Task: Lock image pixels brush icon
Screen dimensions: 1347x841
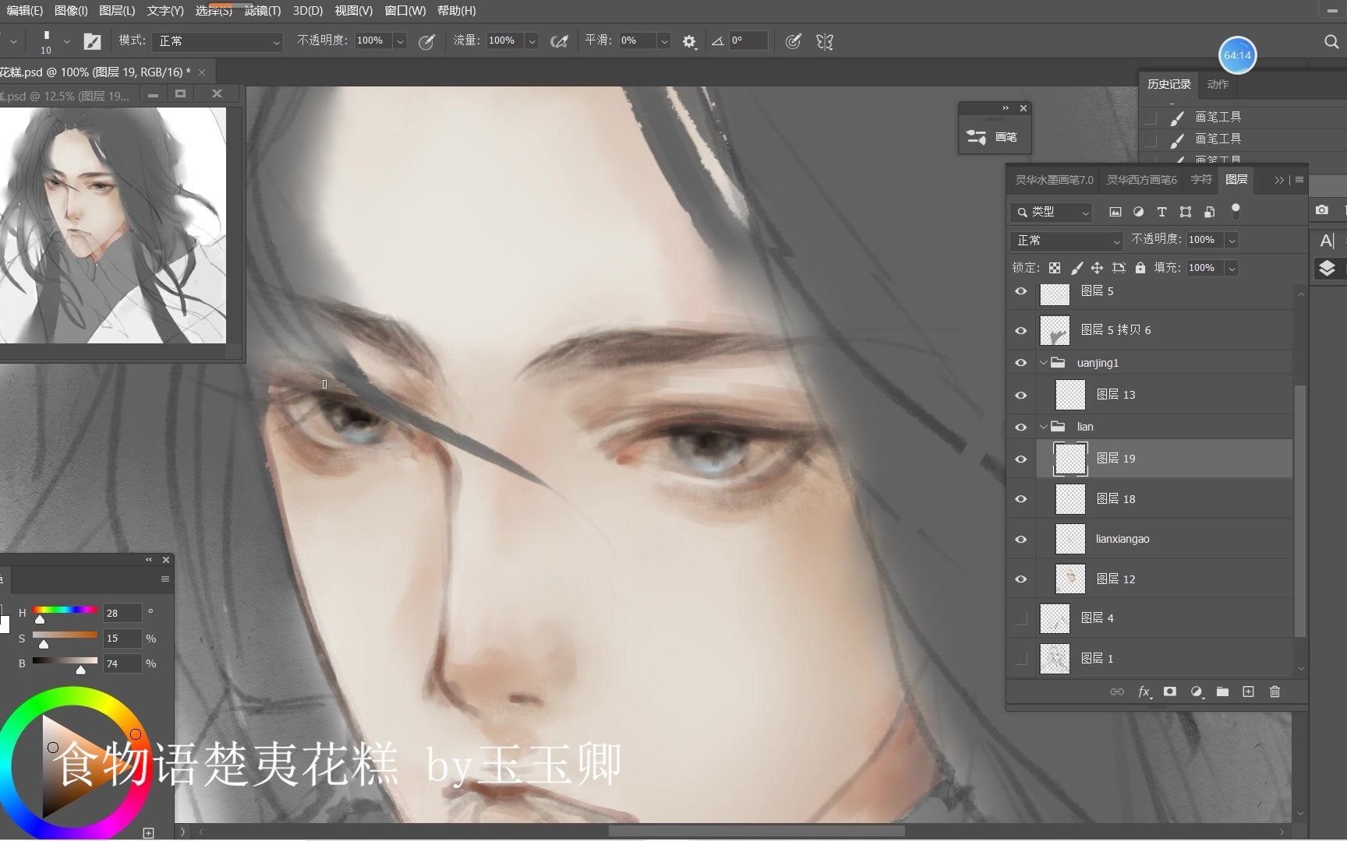Action: tap(1077, 268)
